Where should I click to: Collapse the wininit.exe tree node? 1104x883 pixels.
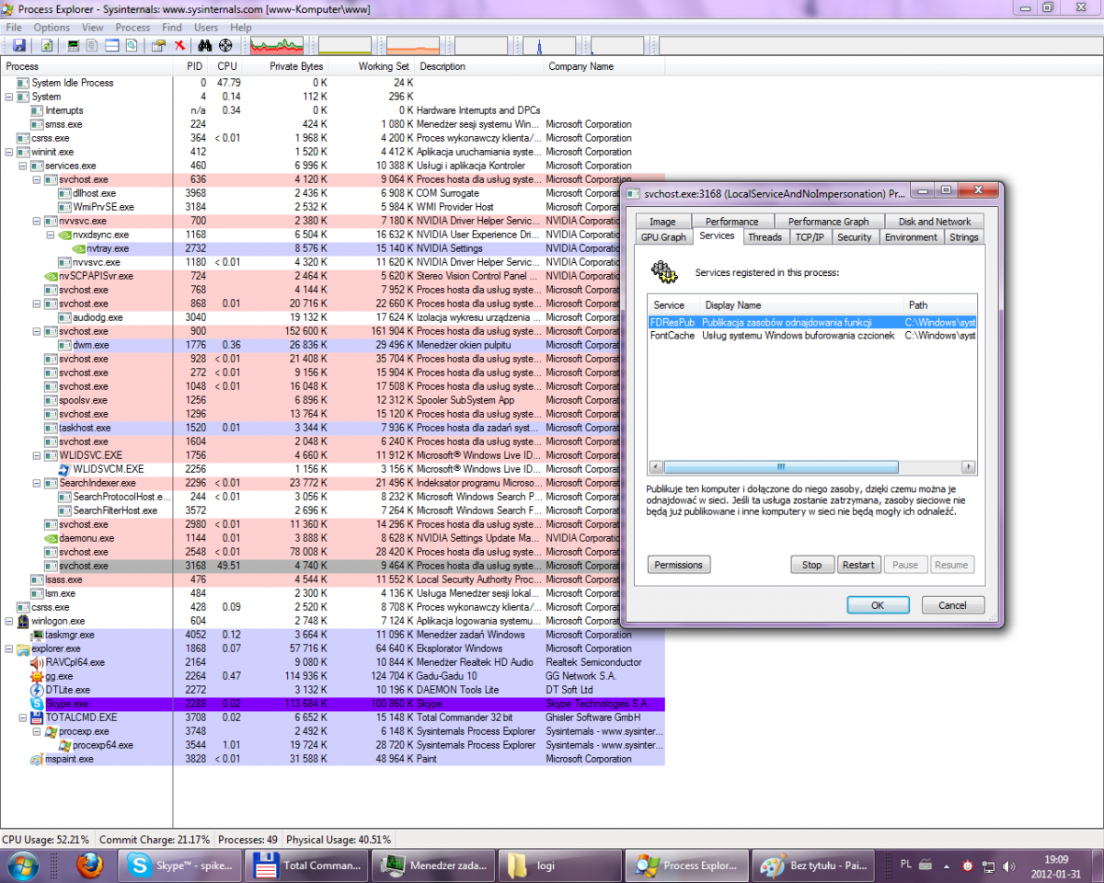pyautogui.click(x=9, y=152)
